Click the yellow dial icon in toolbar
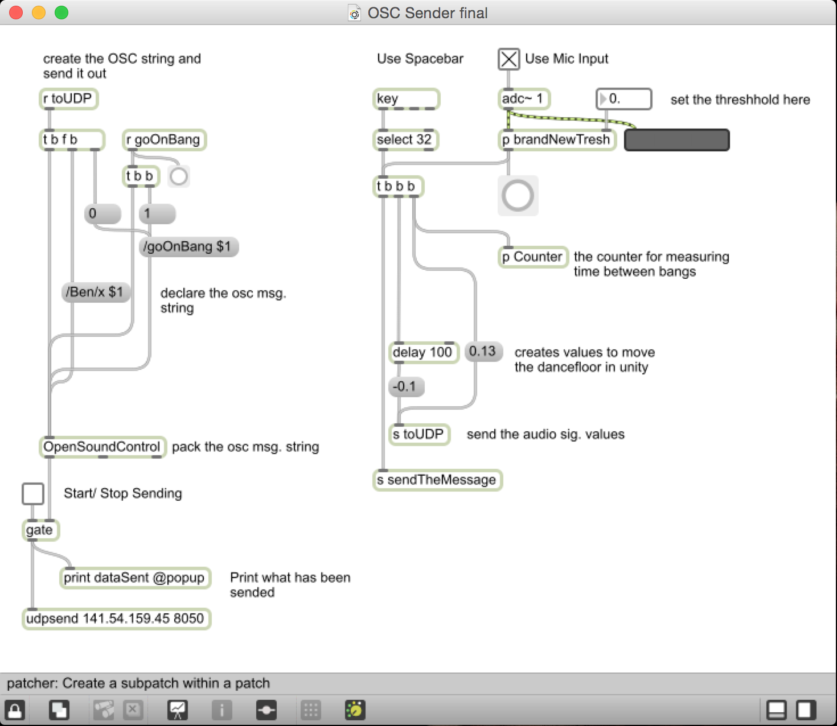Screen dimensions: 837x726 point(355,710)
